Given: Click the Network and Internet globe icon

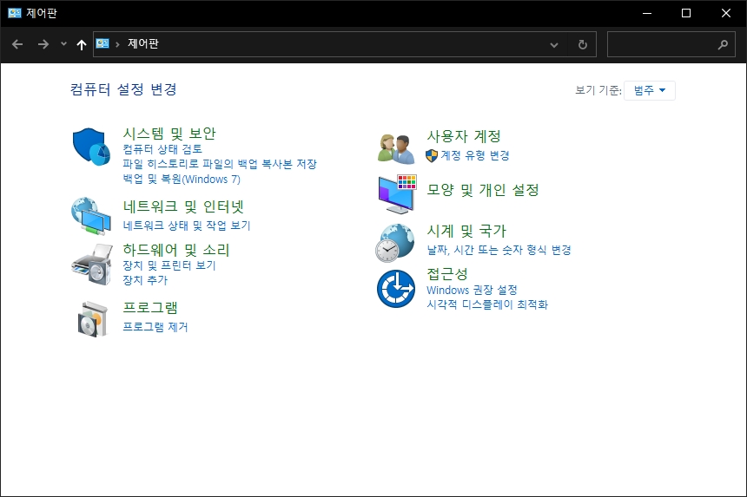Looking at the screenshot, I should tap(91, 216).
